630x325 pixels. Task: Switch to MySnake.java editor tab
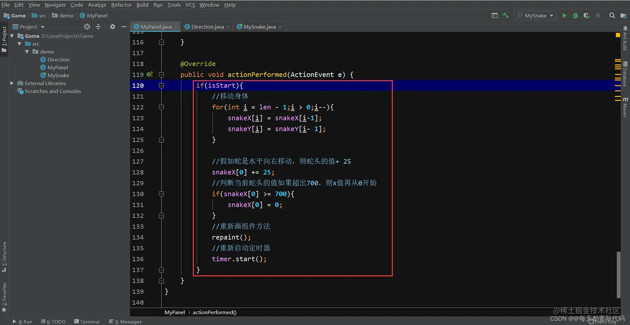point(259,27)
